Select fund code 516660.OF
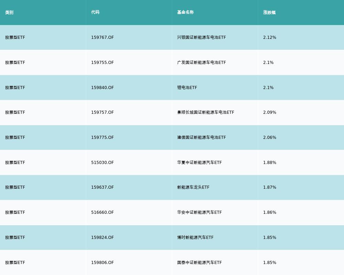Image resolution: width=344 pixels, height=275 pixels. click(103, 212)
